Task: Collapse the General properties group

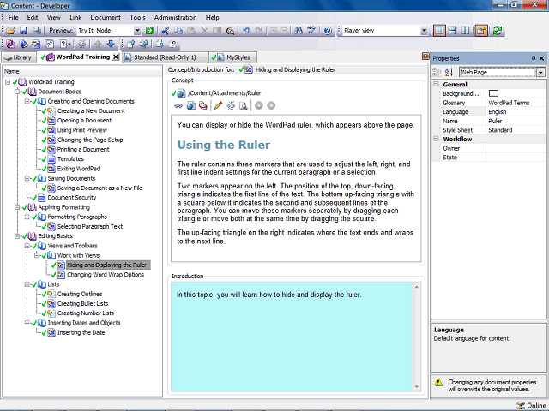Action: coord(437,84)
